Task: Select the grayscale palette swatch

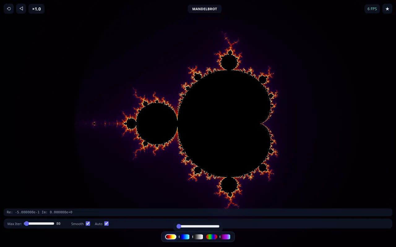Action: tap(198, 237)
